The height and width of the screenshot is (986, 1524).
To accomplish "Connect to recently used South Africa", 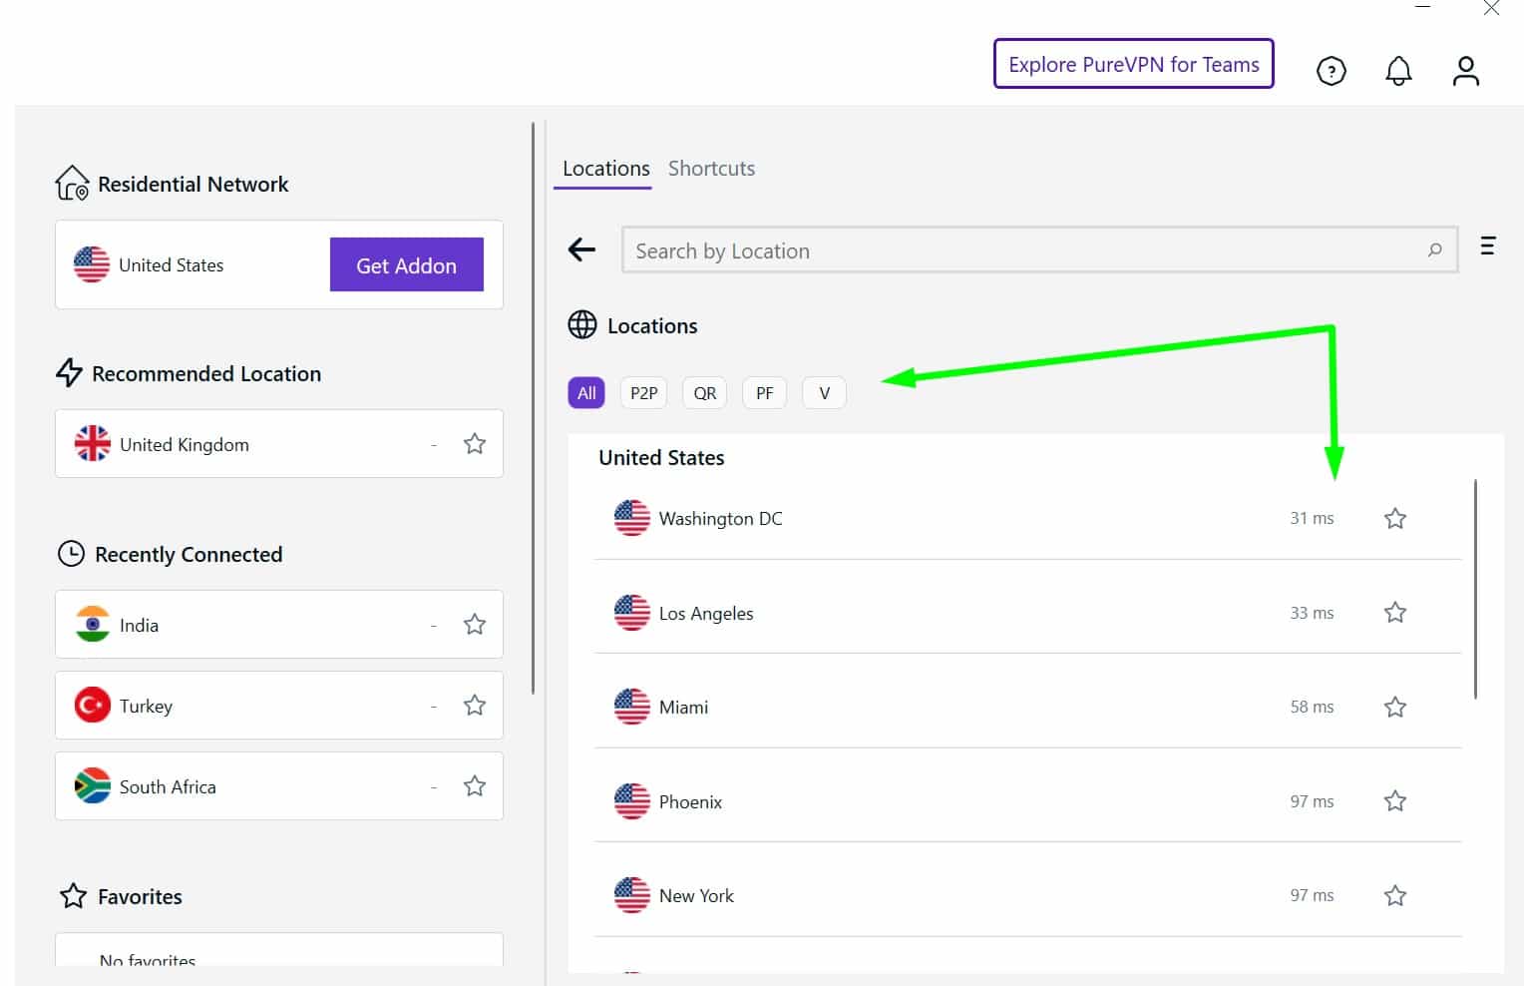I will (279, 786).
